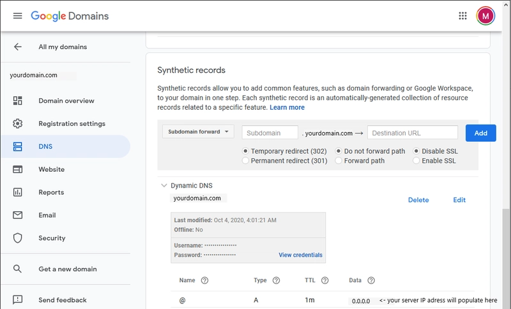The image size is (511, 309).
Task: Click the page vertical scrollbar
Action: [x=506, y=257]
